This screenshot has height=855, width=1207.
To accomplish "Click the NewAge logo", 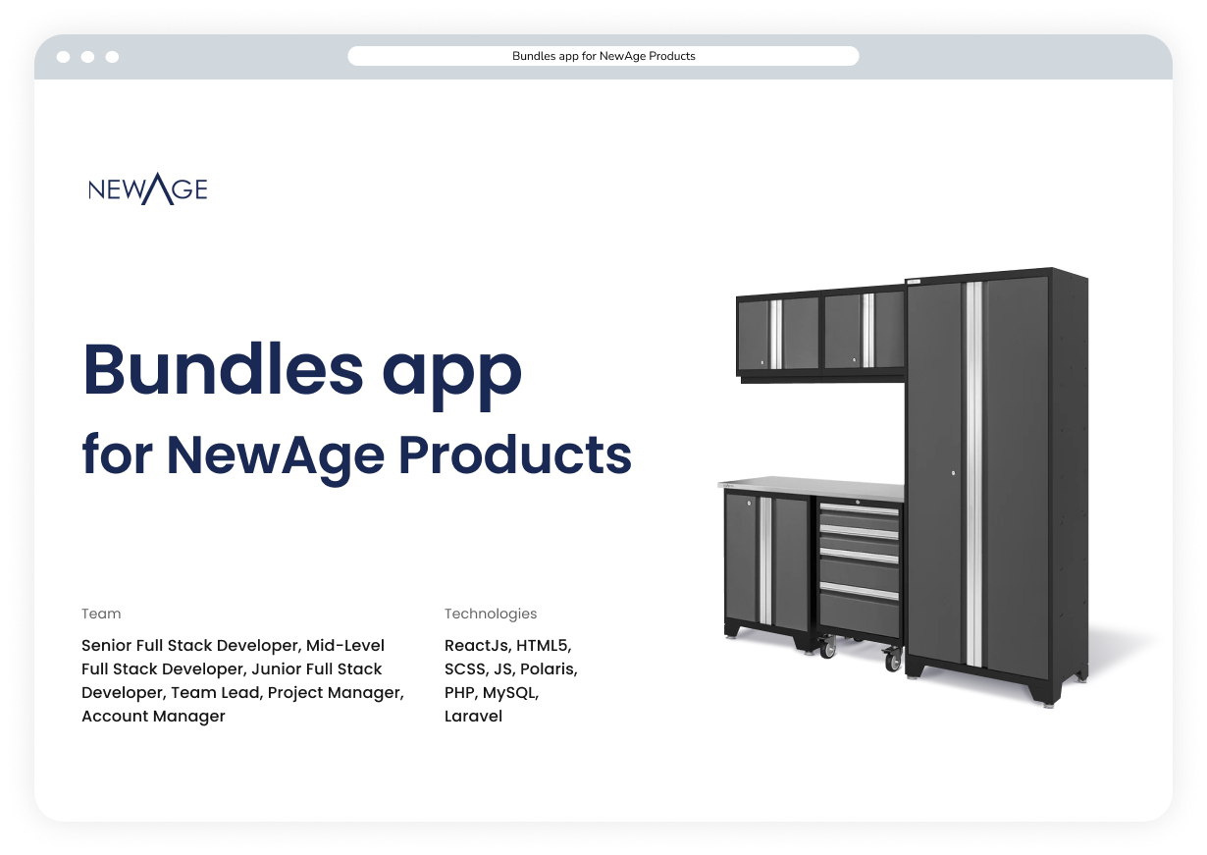I will pos(147,188).
